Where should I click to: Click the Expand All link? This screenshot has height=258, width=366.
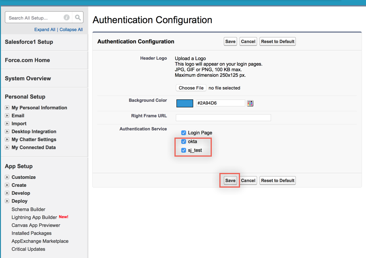45,29
